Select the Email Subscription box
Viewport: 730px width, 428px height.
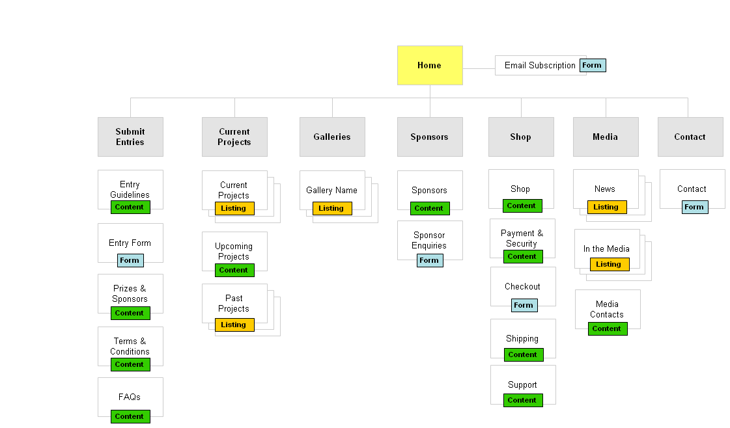pyautogui.click(x=538, y=65)
